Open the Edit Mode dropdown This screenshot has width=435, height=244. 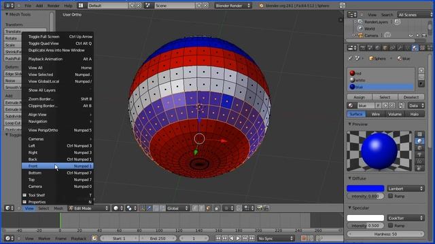point(88,208)
